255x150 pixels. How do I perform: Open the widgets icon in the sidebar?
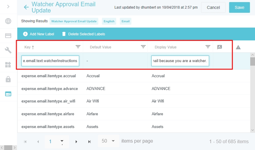pos(8,65)
